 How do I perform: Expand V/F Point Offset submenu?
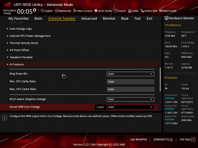19,50
